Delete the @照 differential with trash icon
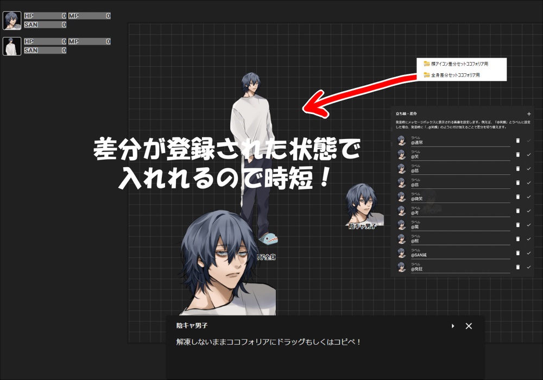This screenshot has height=380, width=543. pos(517,239)
